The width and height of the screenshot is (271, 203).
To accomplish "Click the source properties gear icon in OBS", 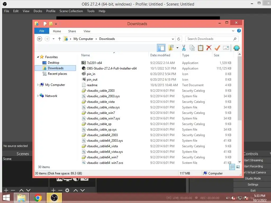I will point(67,190).
